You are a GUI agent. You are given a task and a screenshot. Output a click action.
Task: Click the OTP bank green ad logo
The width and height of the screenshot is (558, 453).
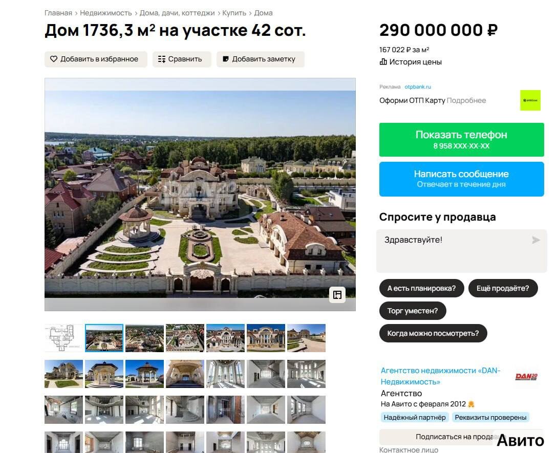[x=530, y=100]
